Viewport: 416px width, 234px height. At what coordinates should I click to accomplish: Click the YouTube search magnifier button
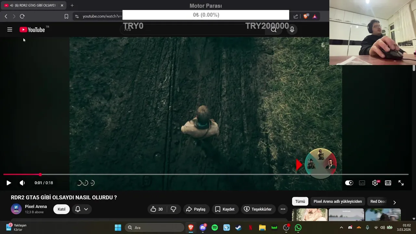coord(274,30)
